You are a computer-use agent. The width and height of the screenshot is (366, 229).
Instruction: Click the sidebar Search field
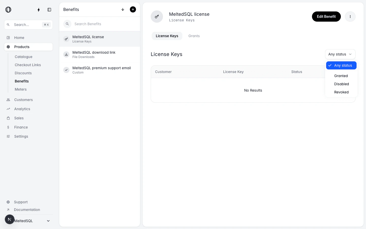(x=28, y=25)
